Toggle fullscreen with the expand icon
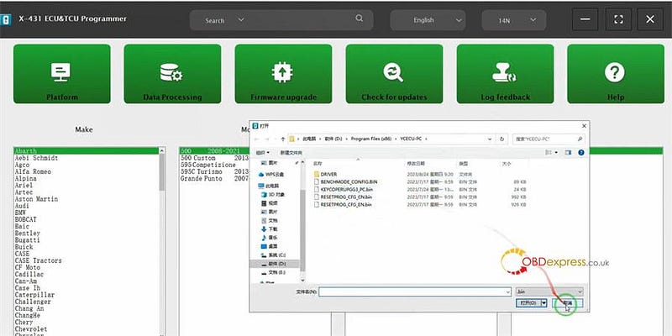The image size is (672, 336). (618, 19)
